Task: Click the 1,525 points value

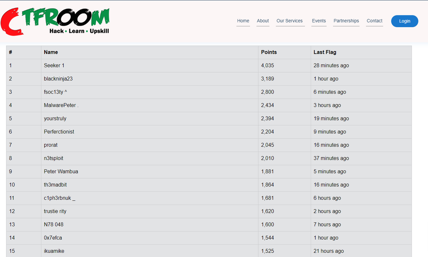Action: (x=267, y=251)
